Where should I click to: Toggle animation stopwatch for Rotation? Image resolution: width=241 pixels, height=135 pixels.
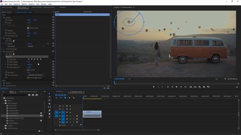[x=6, y=30]
